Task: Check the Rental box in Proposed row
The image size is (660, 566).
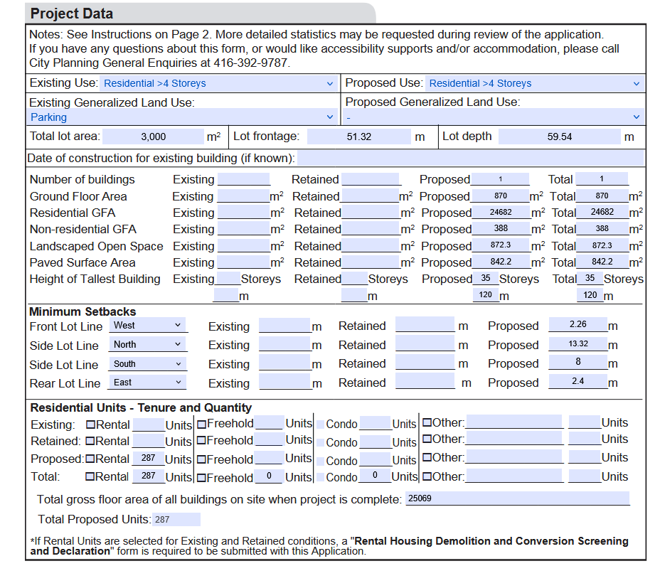Action: coord(90,459)
